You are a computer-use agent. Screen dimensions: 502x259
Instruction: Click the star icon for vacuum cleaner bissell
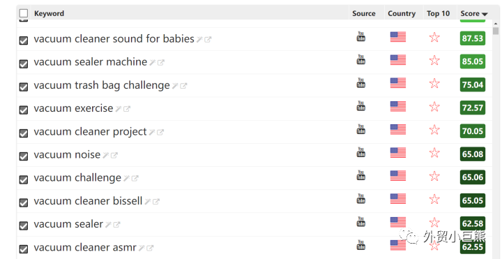pos(434,199)
